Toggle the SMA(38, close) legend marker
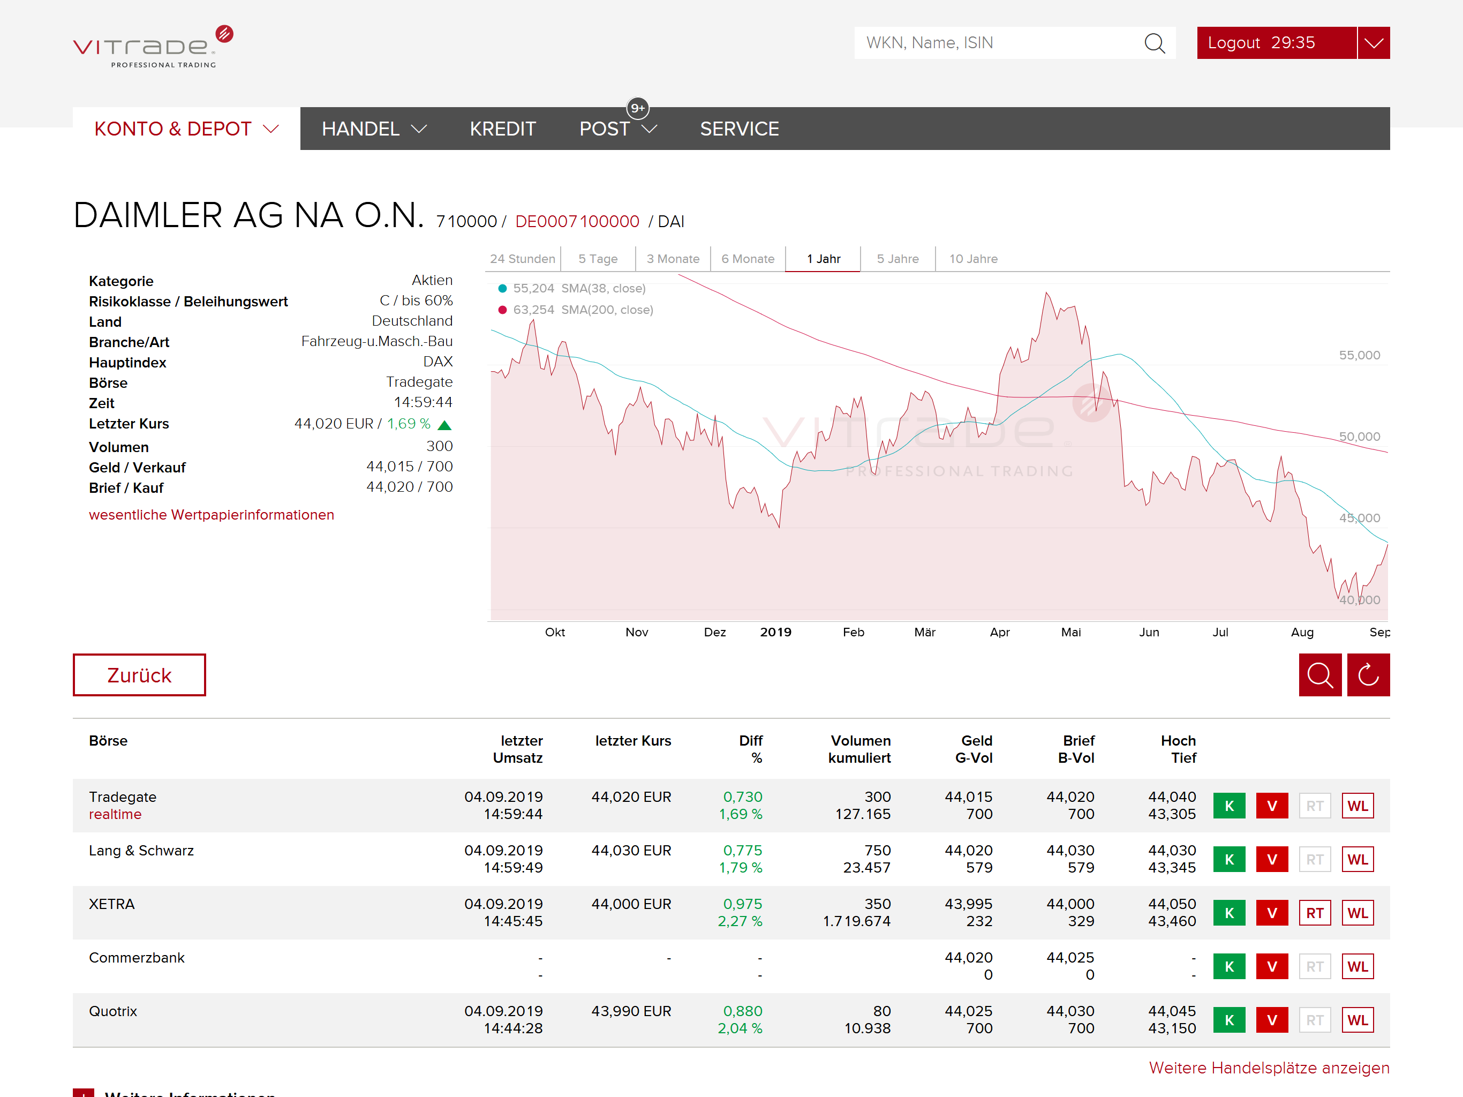 point(503,289)
